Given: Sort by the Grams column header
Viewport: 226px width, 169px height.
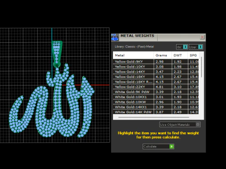Looking at the screenshot, I should (162, 55).
